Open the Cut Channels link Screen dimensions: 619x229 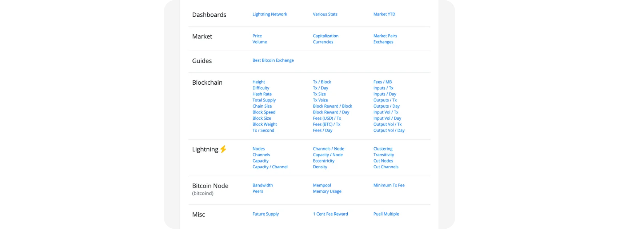tap(386, 167)
